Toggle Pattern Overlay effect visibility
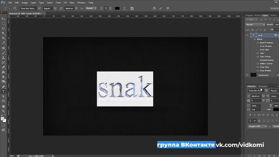Image resolution: width=279 pixels, height=157 pixels. pos(258,64)
